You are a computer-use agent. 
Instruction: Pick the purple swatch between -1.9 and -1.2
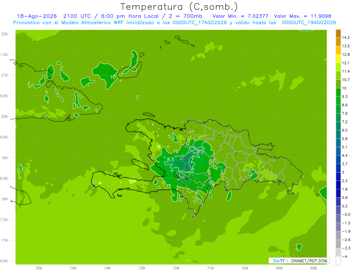click(x=338, y=227)
